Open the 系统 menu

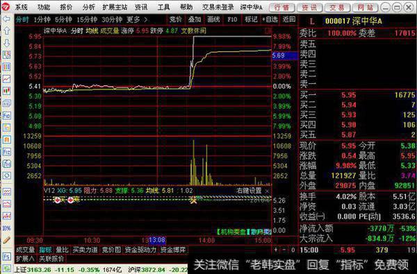point(22,7)
